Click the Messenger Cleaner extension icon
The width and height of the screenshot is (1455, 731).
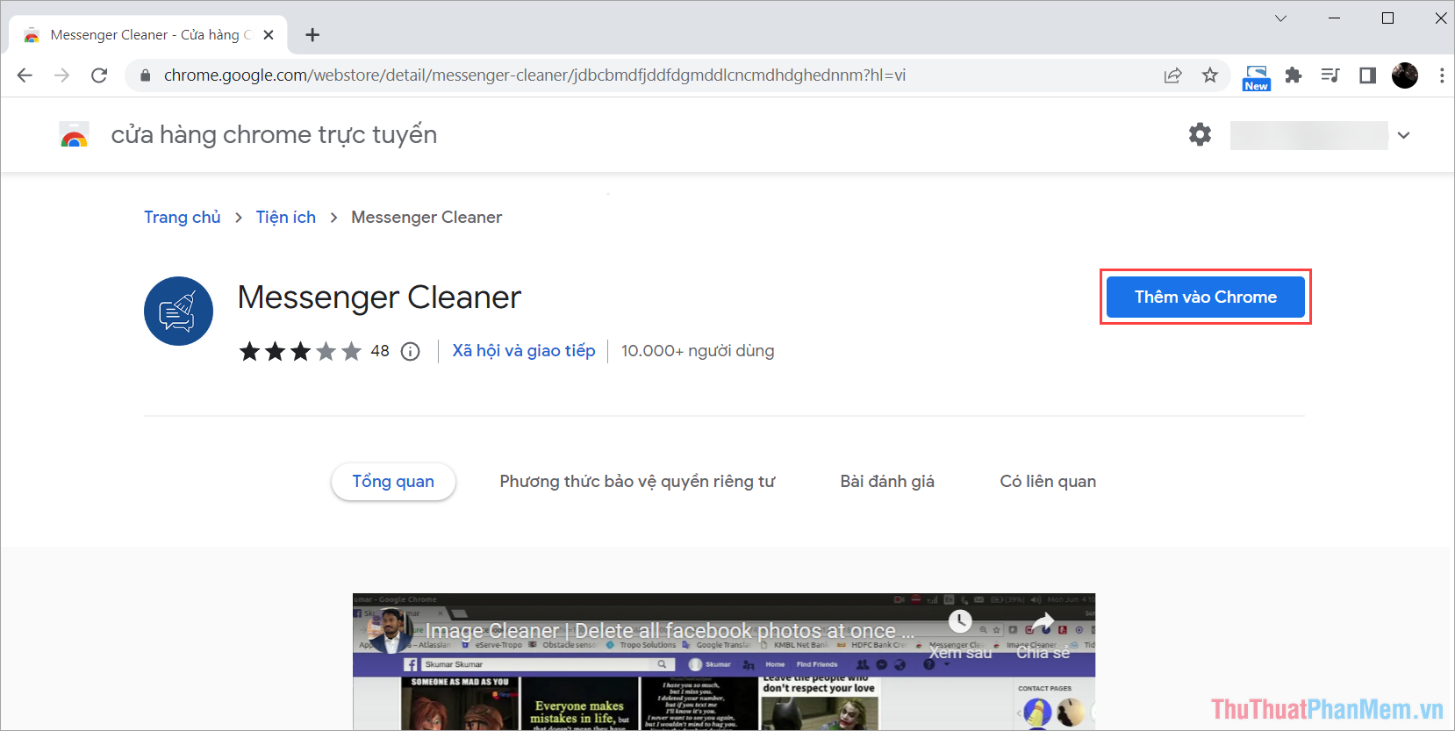click(178, 311)
